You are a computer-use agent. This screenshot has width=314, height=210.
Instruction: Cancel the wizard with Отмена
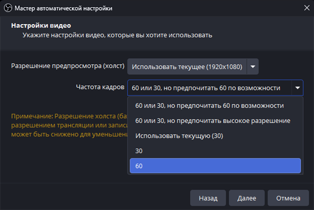288,198
